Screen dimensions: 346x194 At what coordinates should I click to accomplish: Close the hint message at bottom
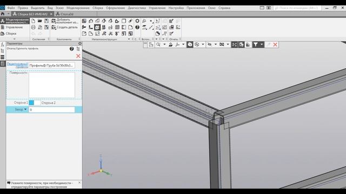[x=79, y=183]
